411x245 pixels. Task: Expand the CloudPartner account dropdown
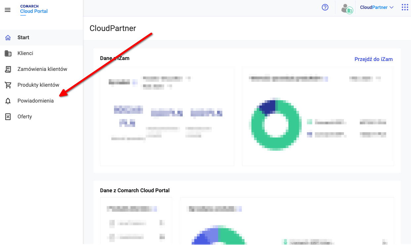point(377,7)
